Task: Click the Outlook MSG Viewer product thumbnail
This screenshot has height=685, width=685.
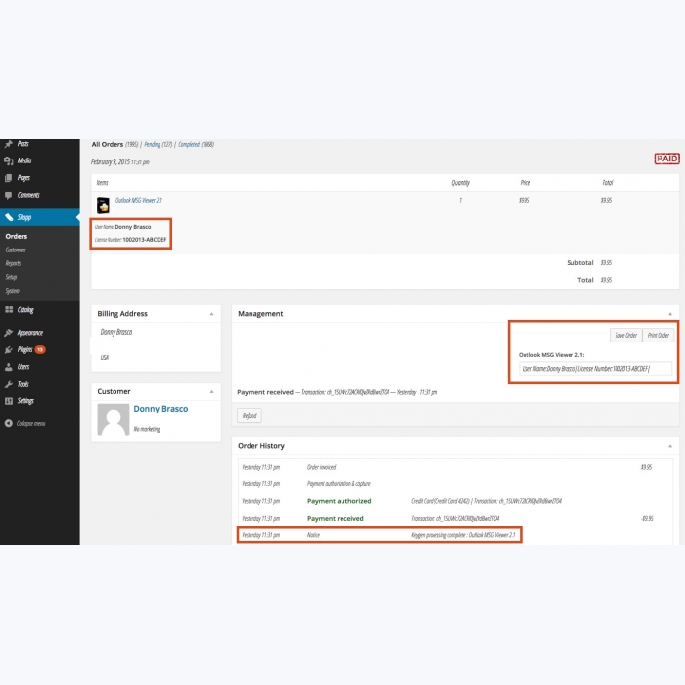Action: (x=103, y=205)
